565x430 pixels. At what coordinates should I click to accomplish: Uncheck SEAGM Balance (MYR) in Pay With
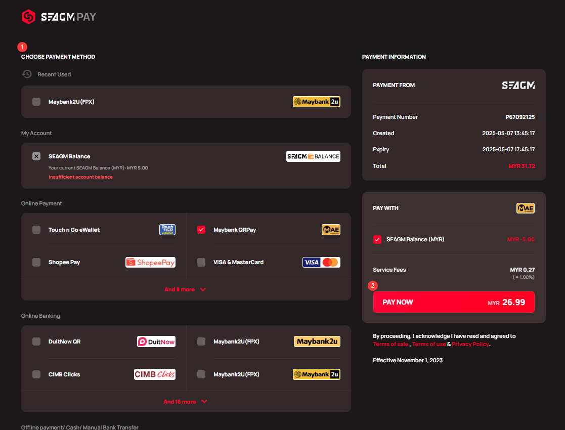coord(377,240)
